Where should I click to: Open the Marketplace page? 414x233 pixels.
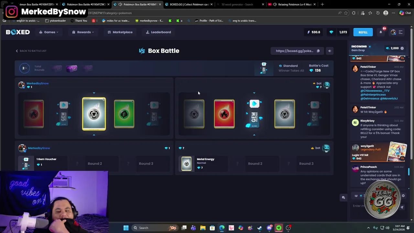click(x=120, y=32)
